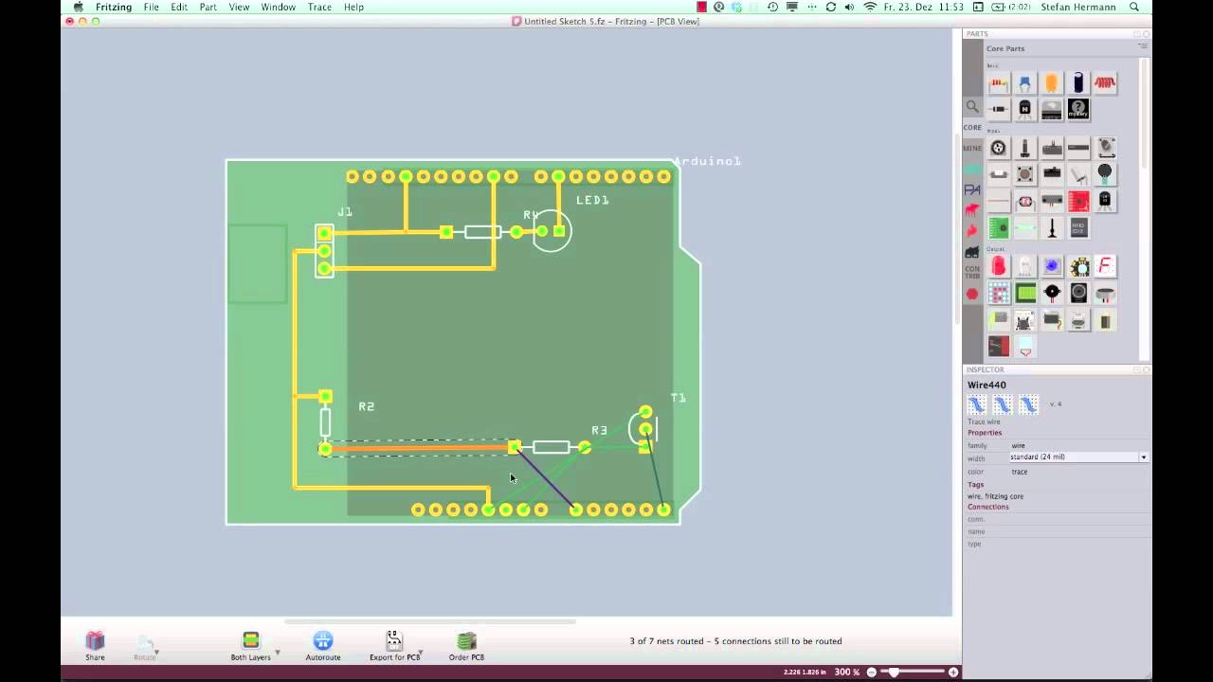Viewport: 1213px width, 682px height.
Task: Select the mystery part icon
Action: (1078, 110)
